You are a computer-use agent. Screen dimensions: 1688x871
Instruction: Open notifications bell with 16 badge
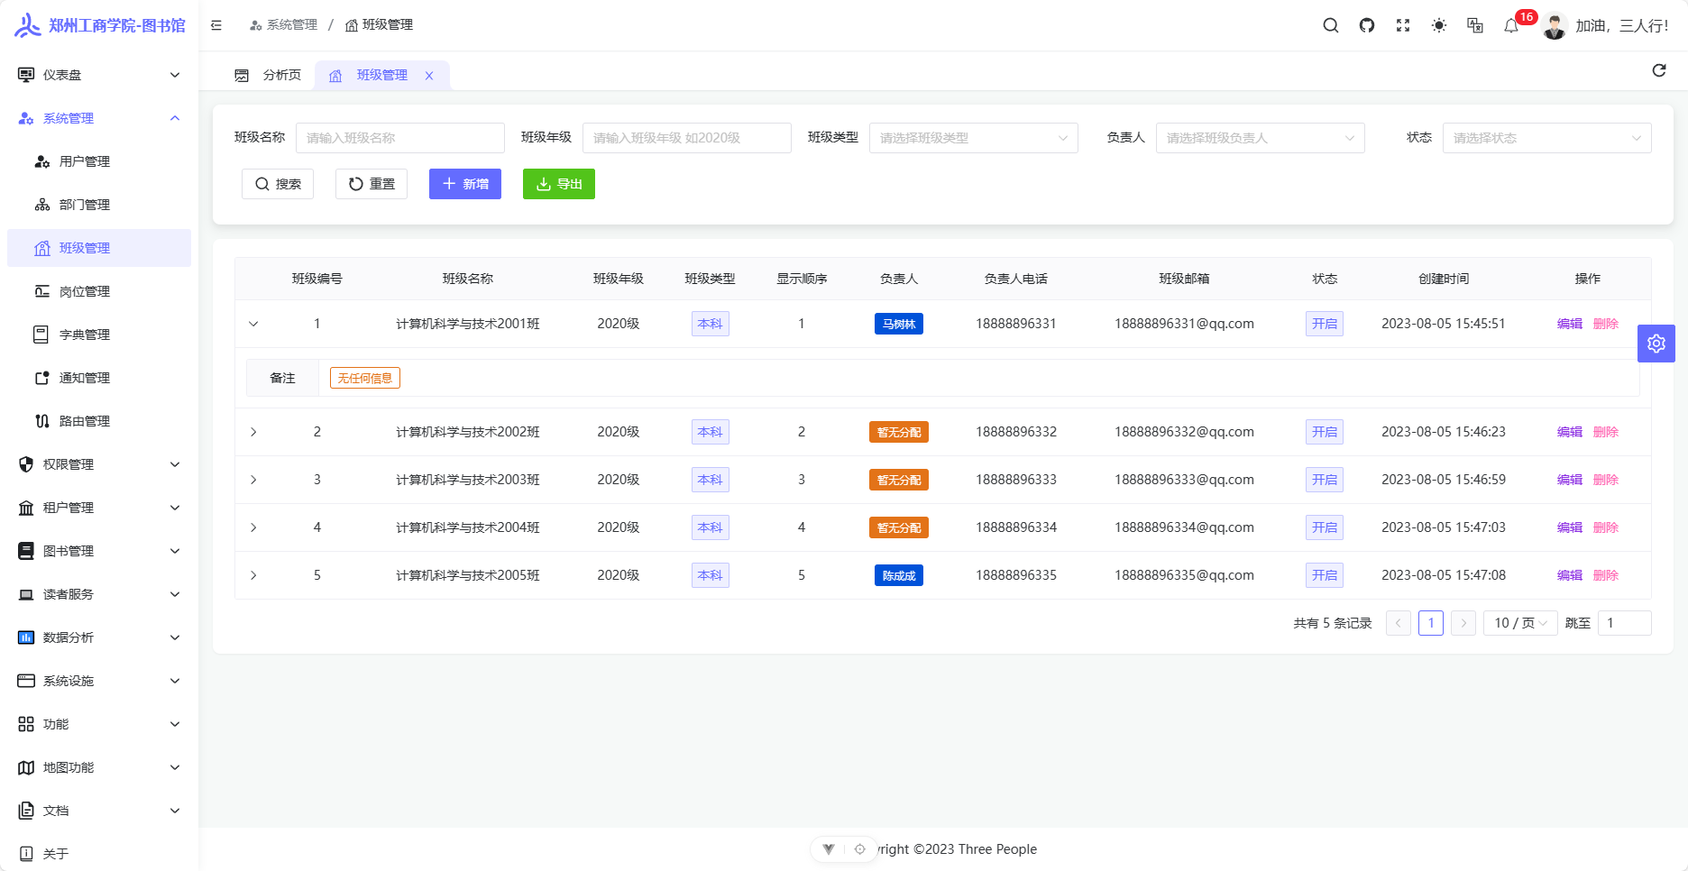pyautogui.click(x=1512, y=25)
